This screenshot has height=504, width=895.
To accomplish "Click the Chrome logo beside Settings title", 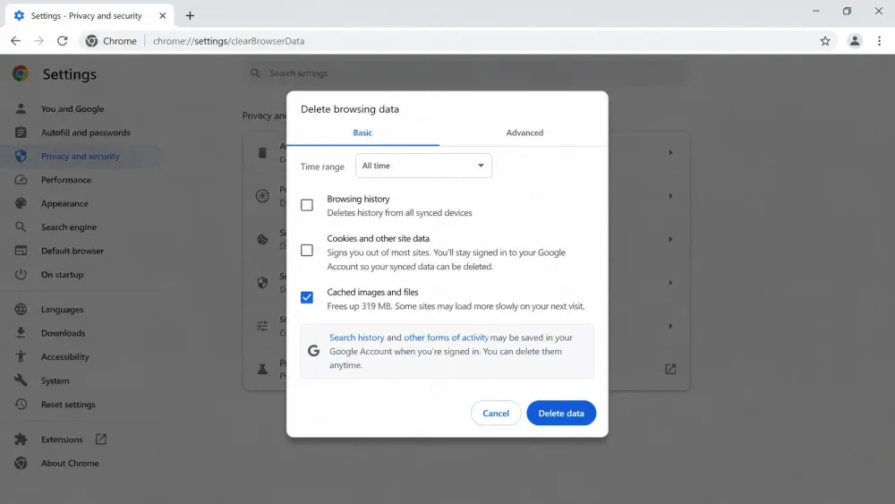I will click(x=21, y=73).
